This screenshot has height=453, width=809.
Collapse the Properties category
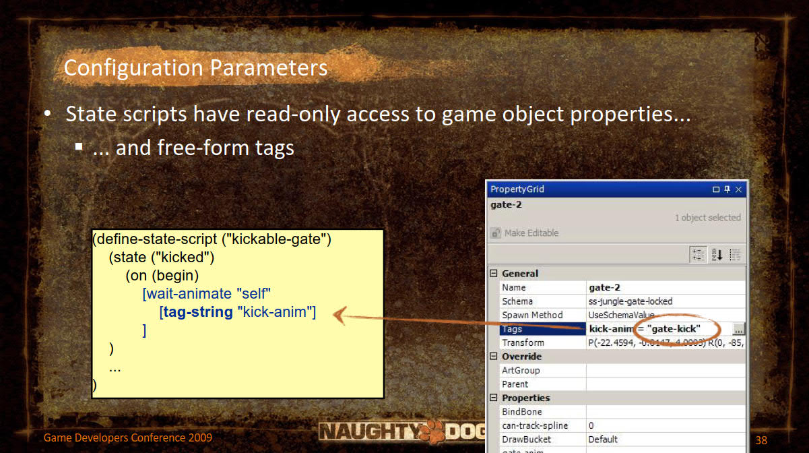click(x=493, y=398)
